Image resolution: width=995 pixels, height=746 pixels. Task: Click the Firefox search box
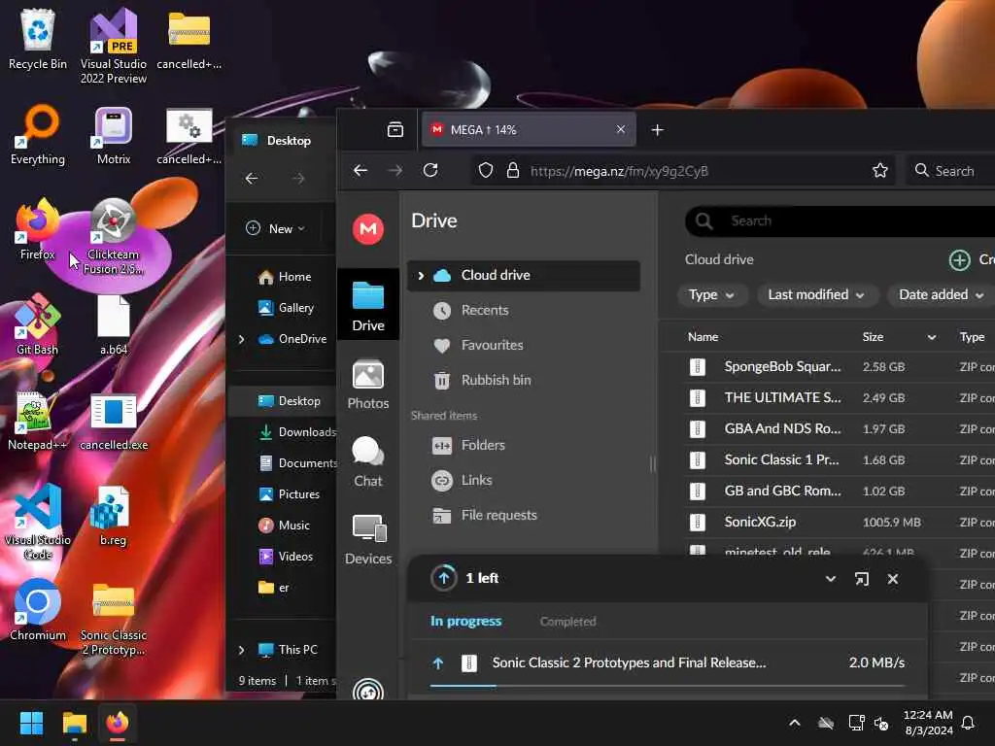point(950,170)
